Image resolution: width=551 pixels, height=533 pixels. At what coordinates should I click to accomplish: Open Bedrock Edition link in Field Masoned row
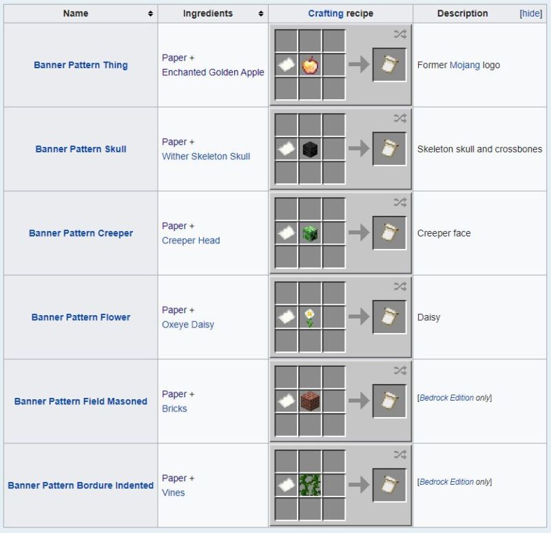point(446,398)
